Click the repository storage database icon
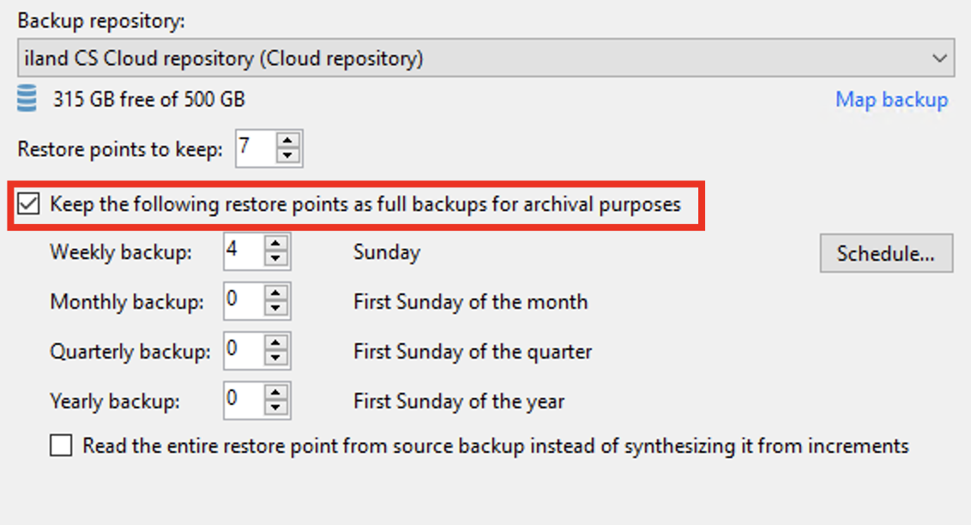971x525 pixels. tap(27, 100)
